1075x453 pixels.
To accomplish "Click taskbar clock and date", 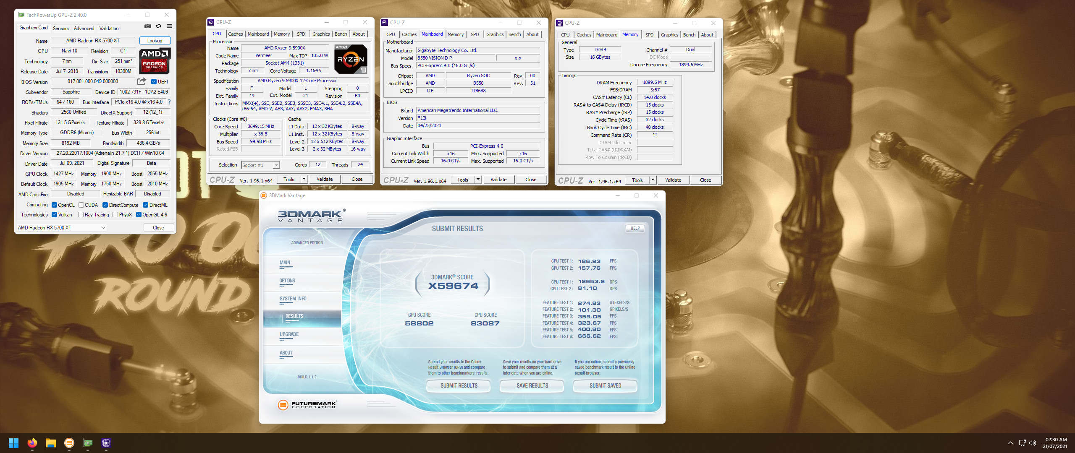I will coord(1056,443).
